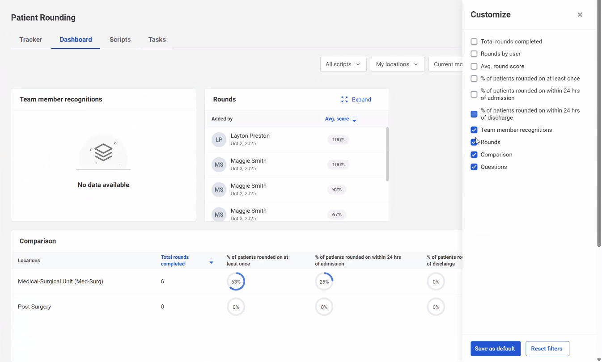Click the Reset filters button
This screenshot has width=602, height=362.
tap(547, 349)
